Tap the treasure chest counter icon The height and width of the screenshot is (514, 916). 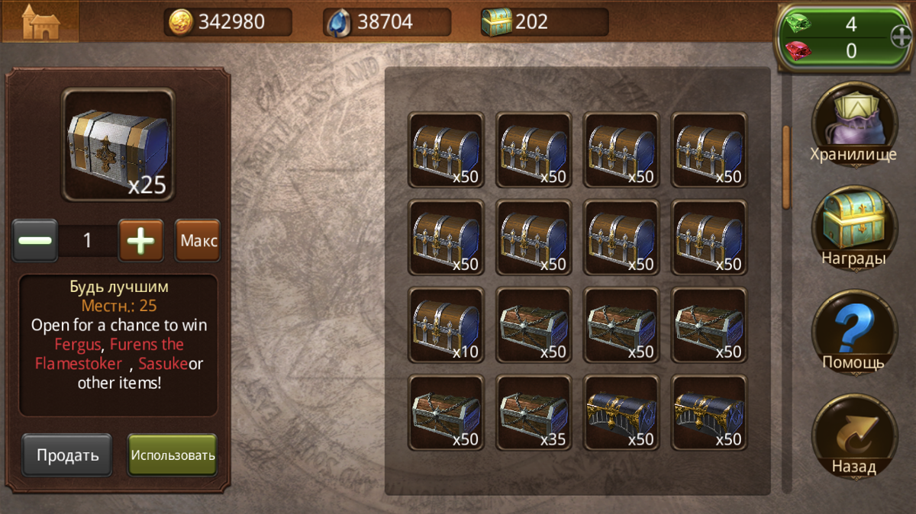(497, 22)
